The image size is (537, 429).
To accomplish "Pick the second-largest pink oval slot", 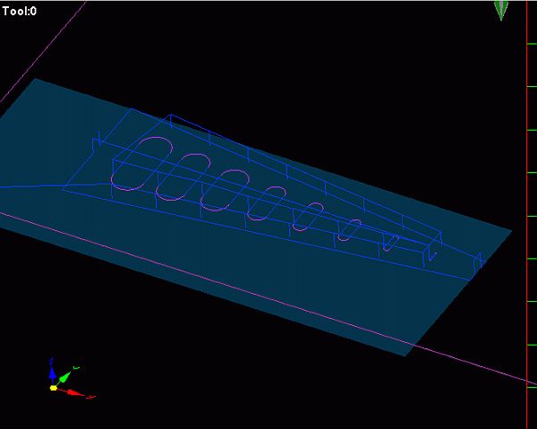I will (183, 176).
